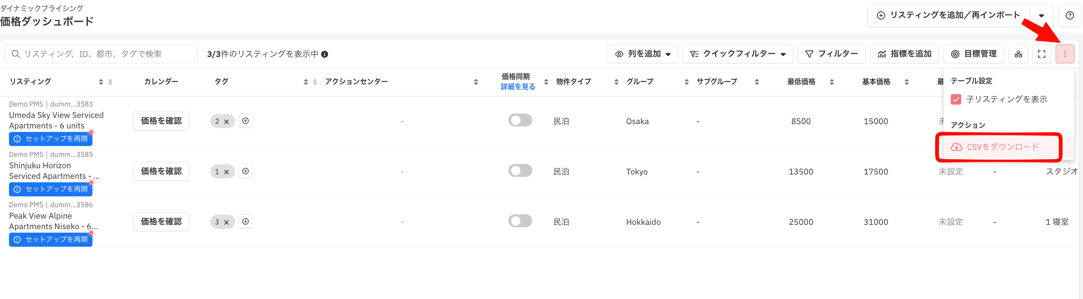
Task: Click the スタジオ cell in Shinjuku row
Action: [1062, 172]
